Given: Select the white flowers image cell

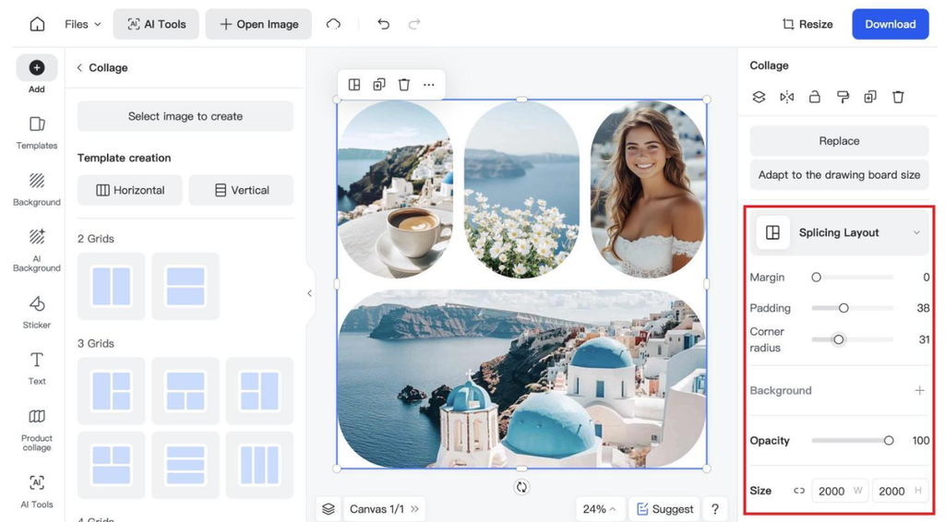Looking at the screenshot, I should (x=521, y=190).
